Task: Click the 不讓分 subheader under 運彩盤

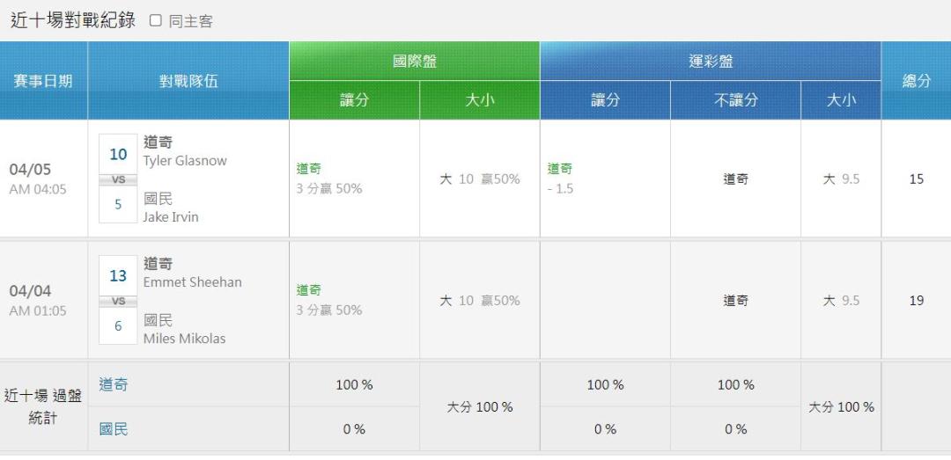Action: tap(735, 100)
